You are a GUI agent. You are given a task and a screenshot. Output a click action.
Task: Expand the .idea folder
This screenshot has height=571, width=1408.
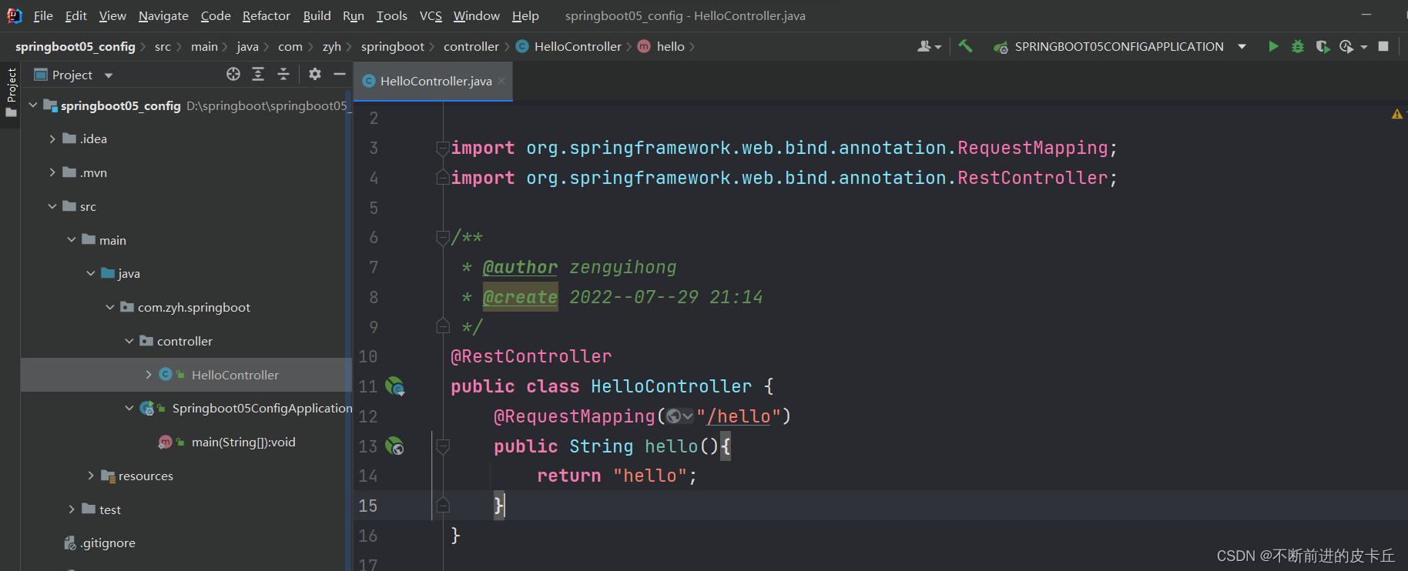tap(52, 139)
